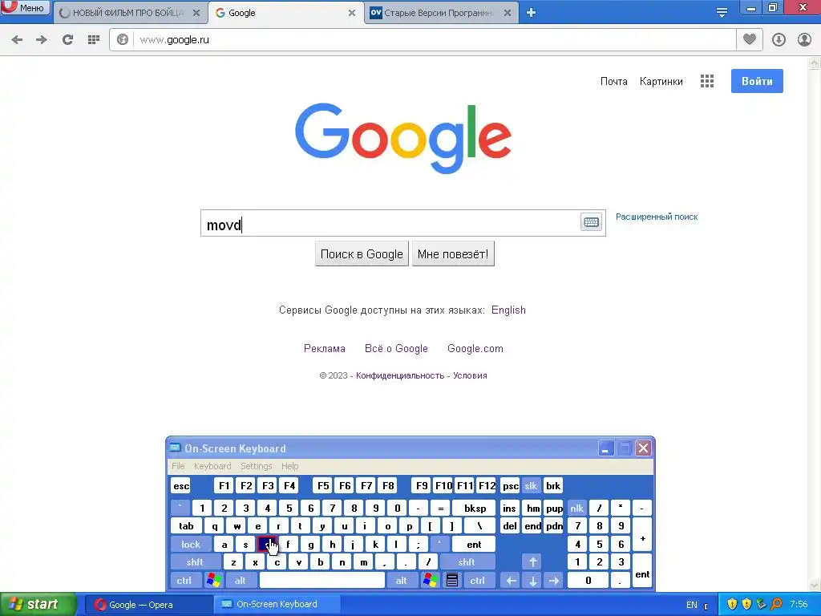This screenshot has width=821, height=616.
Task: Click the site info globe icon in address bar
Action: [123, 40]
